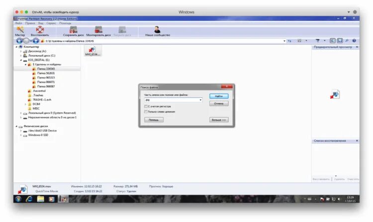
Task: Open the filter dropdown arrow
Action: pyautogui.click(x=324, y=41)
